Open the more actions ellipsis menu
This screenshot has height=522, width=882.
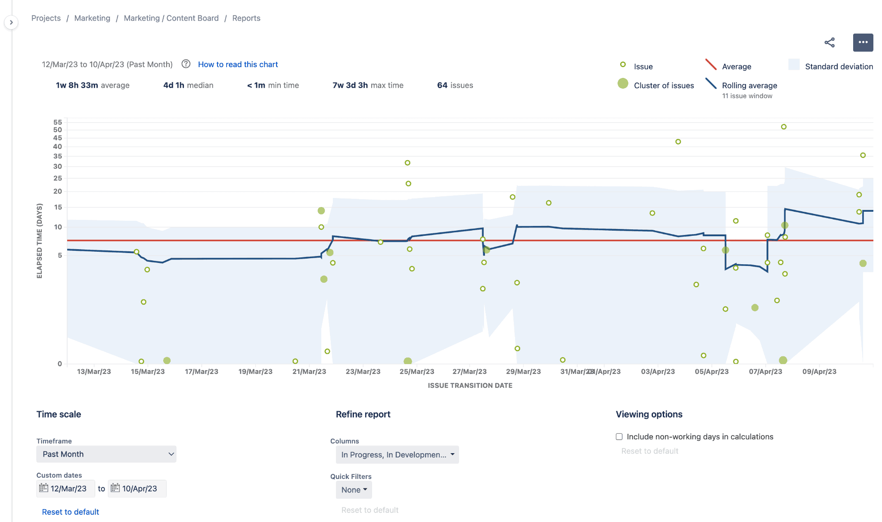(863, 42)
